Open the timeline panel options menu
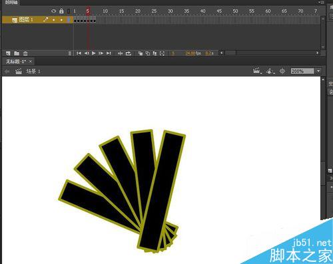The image size is (333, 264). click(321, 2)
